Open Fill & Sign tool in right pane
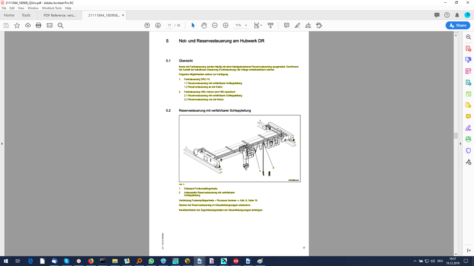This screenshot has height=266, width=474. [x=468, y=128]
